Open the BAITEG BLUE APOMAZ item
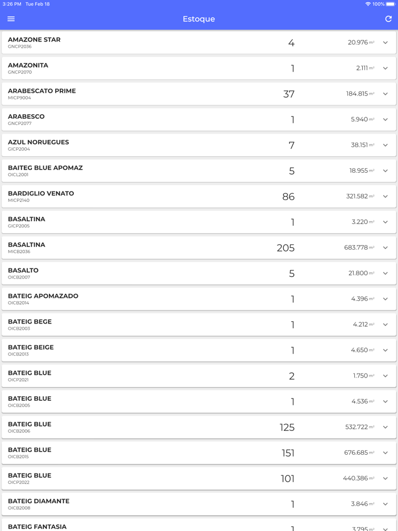Image resolution: width=398 pixels, height=531 pixels. (x=45, y=171)
